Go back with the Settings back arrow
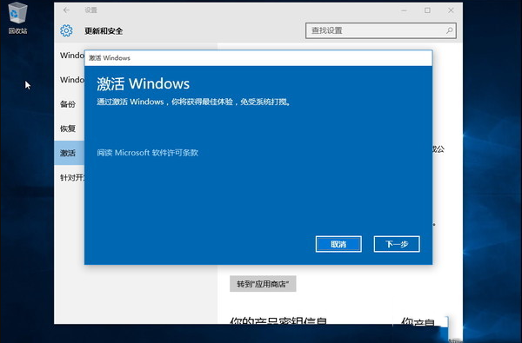522x343 pixels. pyautogui.click(x=66, y=10)
